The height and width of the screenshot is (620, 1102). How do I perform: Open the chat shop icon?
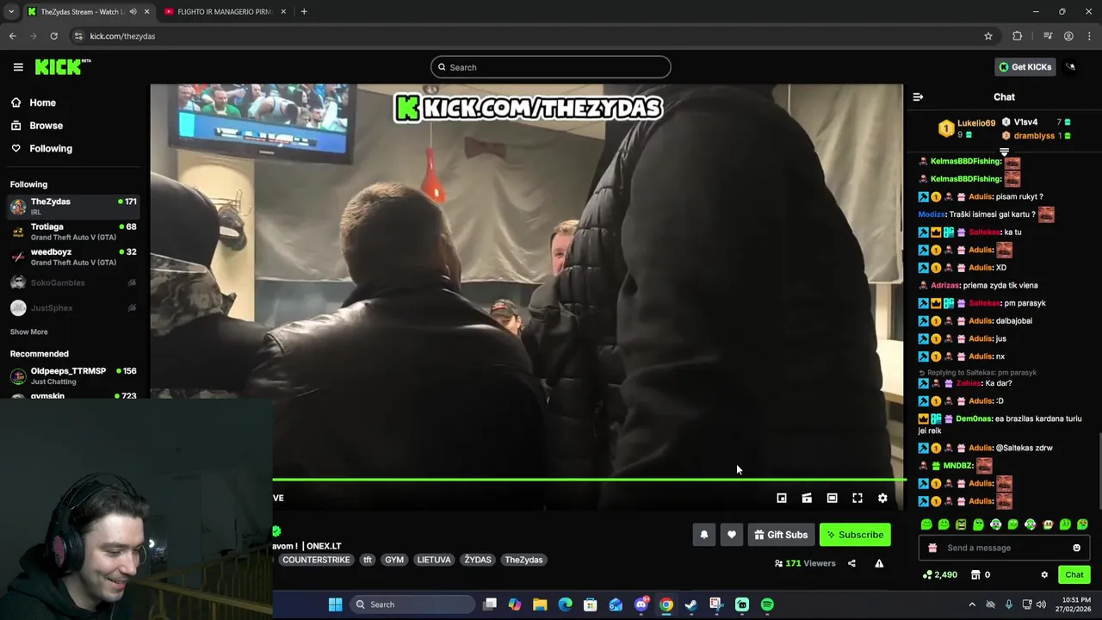(975, 574)
